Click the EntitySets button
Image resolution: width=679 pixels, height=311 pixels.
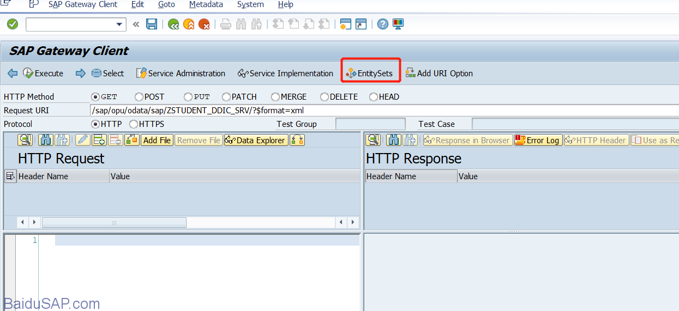click(x=370, y=74)
